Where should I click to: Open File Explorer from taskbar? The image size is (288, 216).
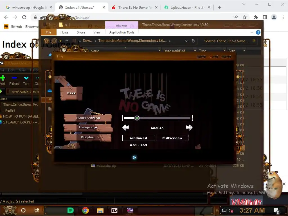point(100,210)
